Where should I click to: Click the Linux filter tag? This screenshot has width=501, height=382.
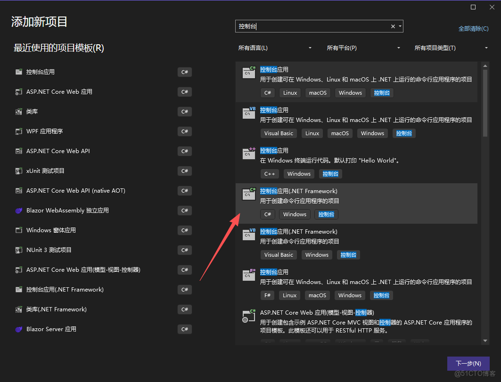click(x=290, y=93)
